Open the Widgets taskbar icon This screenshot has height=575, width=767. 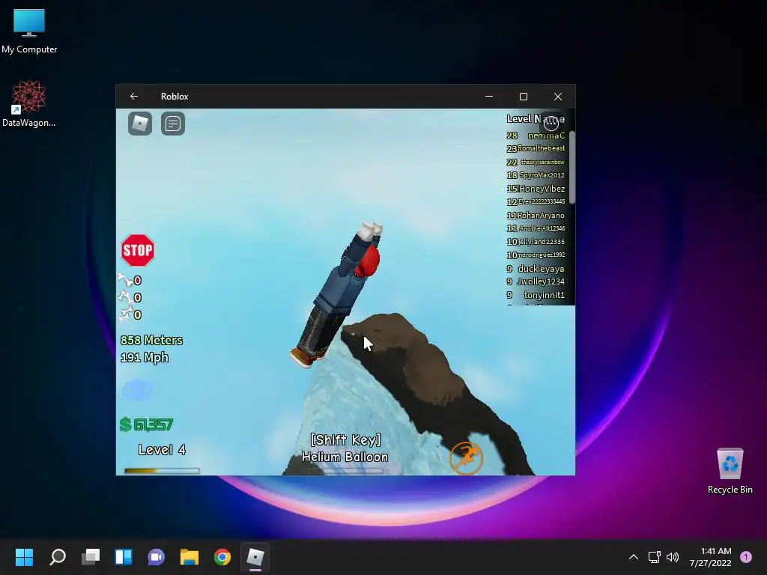(124, 557)
